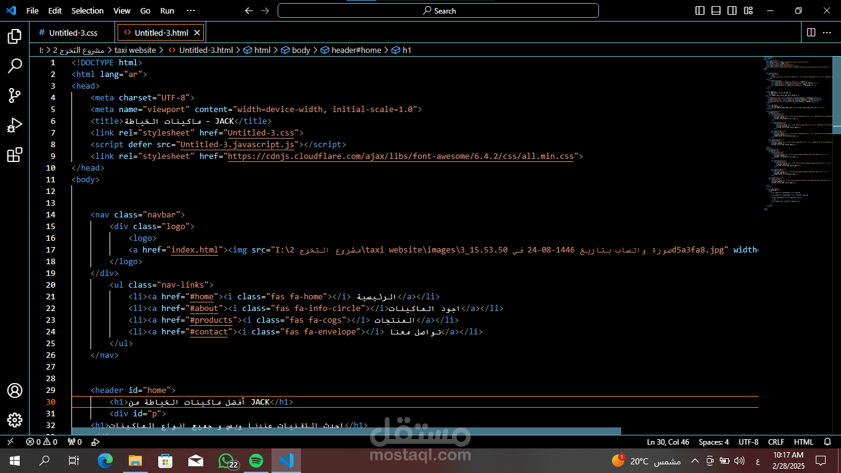The width and height of the screenshot is (841, 473).
Task: Go back using the title bar arrow
Action: tap(249, 10)
